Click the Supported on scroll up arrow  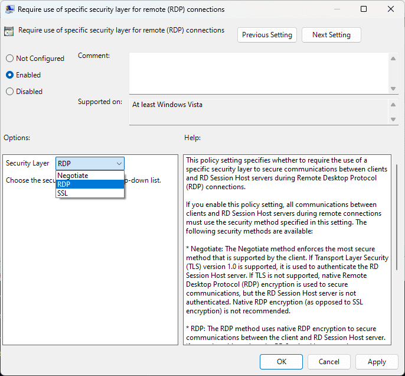click(x=393, y=105)
